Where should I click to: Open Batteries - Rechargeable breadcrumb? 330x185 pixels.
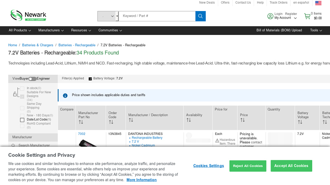(77, 45)
